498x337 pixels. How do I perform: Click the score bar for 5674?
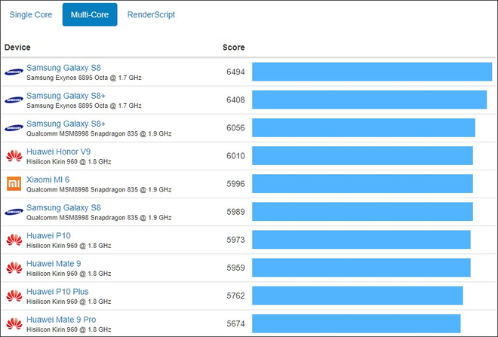(x=355, y=323)
